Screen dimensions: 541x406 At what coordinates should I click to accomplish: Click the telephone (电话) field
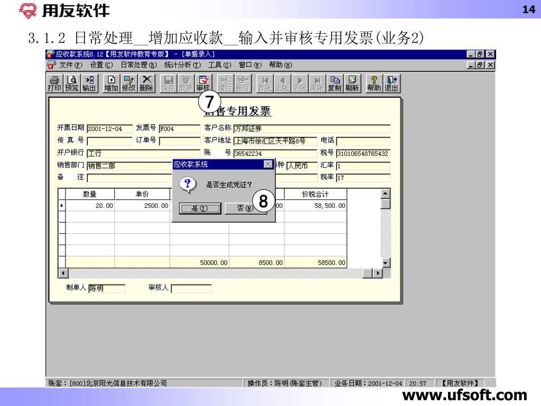click(x=363, y=141)
